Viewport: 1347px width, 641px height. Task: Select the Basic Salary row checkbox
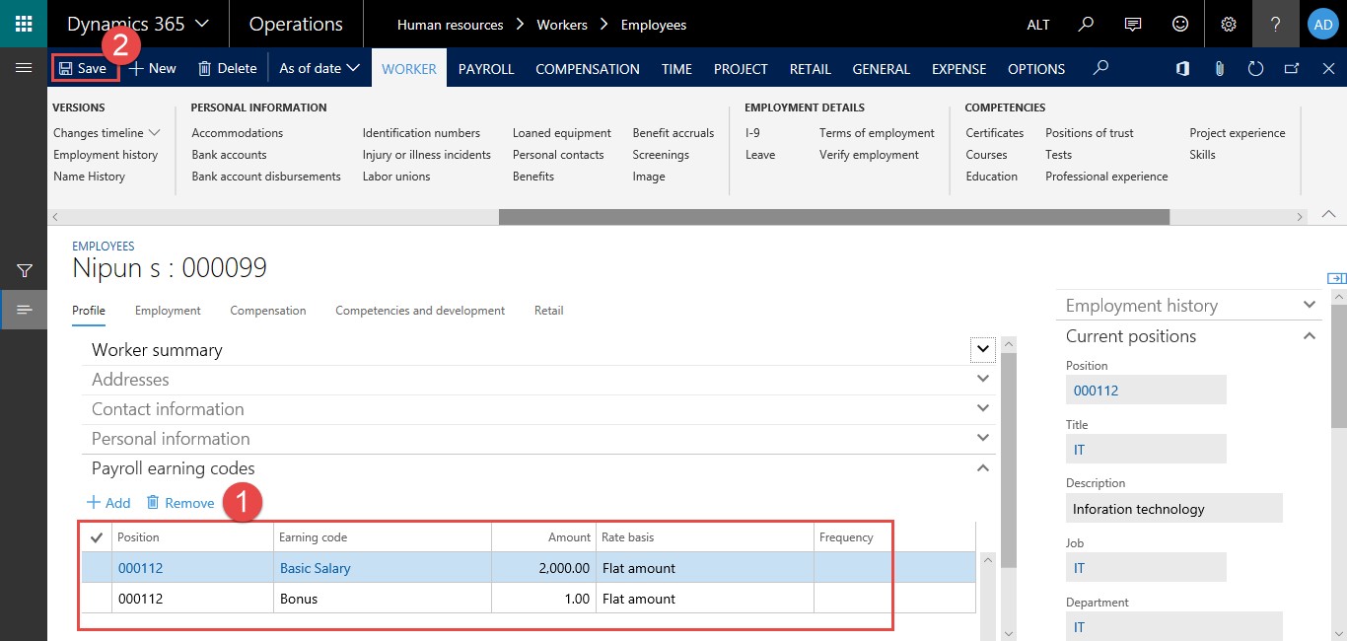click(96, 567)
